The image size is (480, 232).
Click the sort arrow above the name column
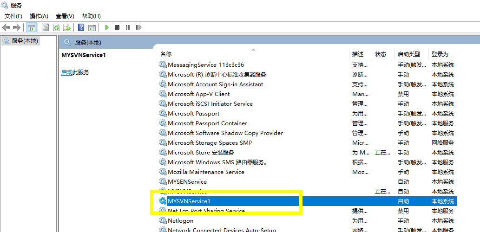click(253, 50)
